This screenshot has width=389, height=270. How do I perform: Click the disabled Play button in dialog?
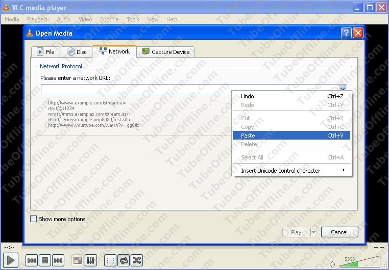297,232
